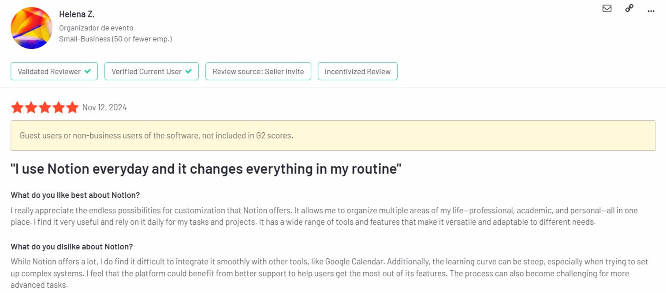
Task: Click the Nov 12, 2024 review date
Action: (x=104, y=107)
